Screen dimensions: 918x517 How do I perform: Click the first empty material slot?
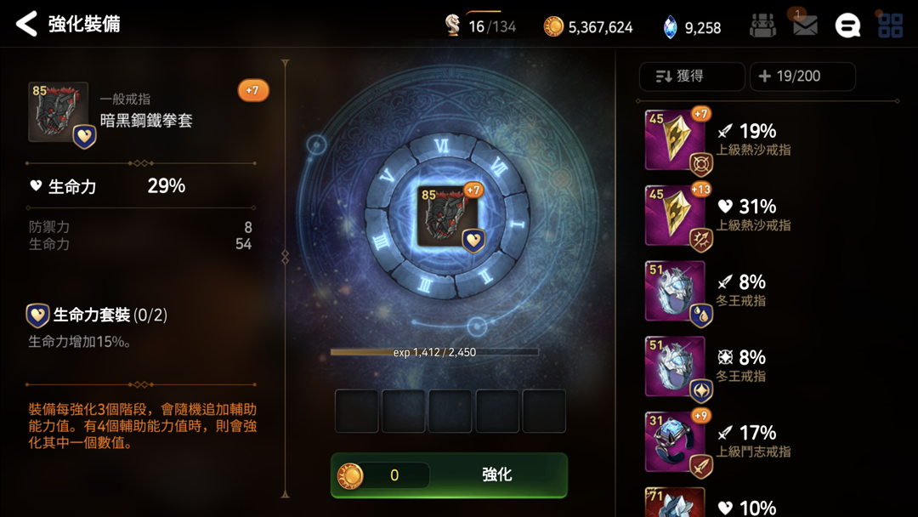[356, 411]
